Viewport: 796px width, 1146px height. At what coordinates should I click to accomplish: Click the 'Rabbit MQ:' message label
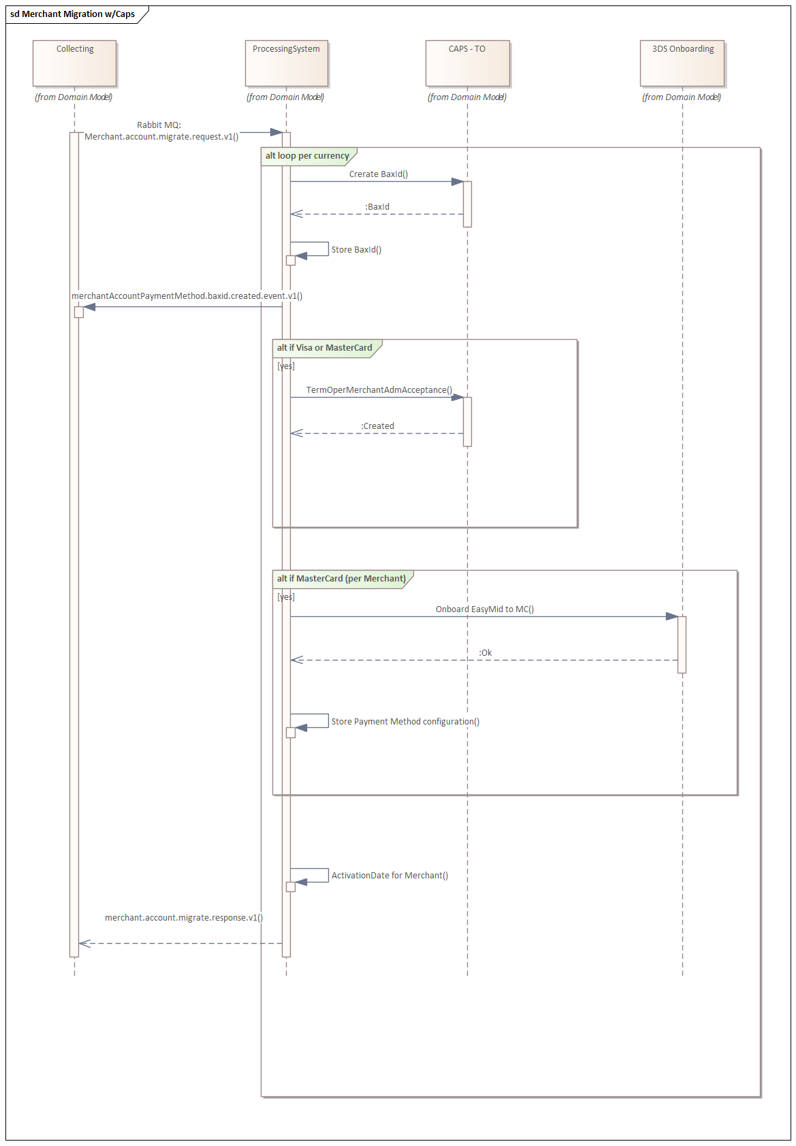click(x=159, y=125)
